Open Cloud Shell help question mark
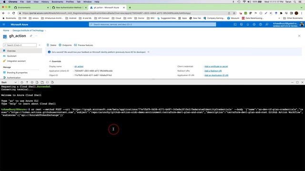Viewport: 305px width, 171px height. tap(27, 82)
